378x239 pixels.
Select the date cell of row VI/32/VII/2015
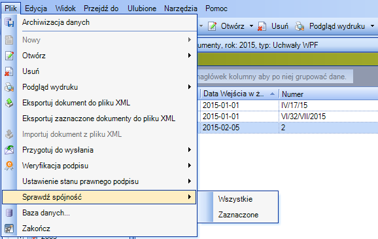click(239, 117)
